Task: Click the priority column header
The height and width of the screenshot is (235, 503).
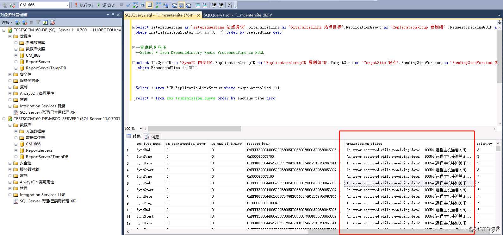Action: pyautogui.click(x=484, y=143)
